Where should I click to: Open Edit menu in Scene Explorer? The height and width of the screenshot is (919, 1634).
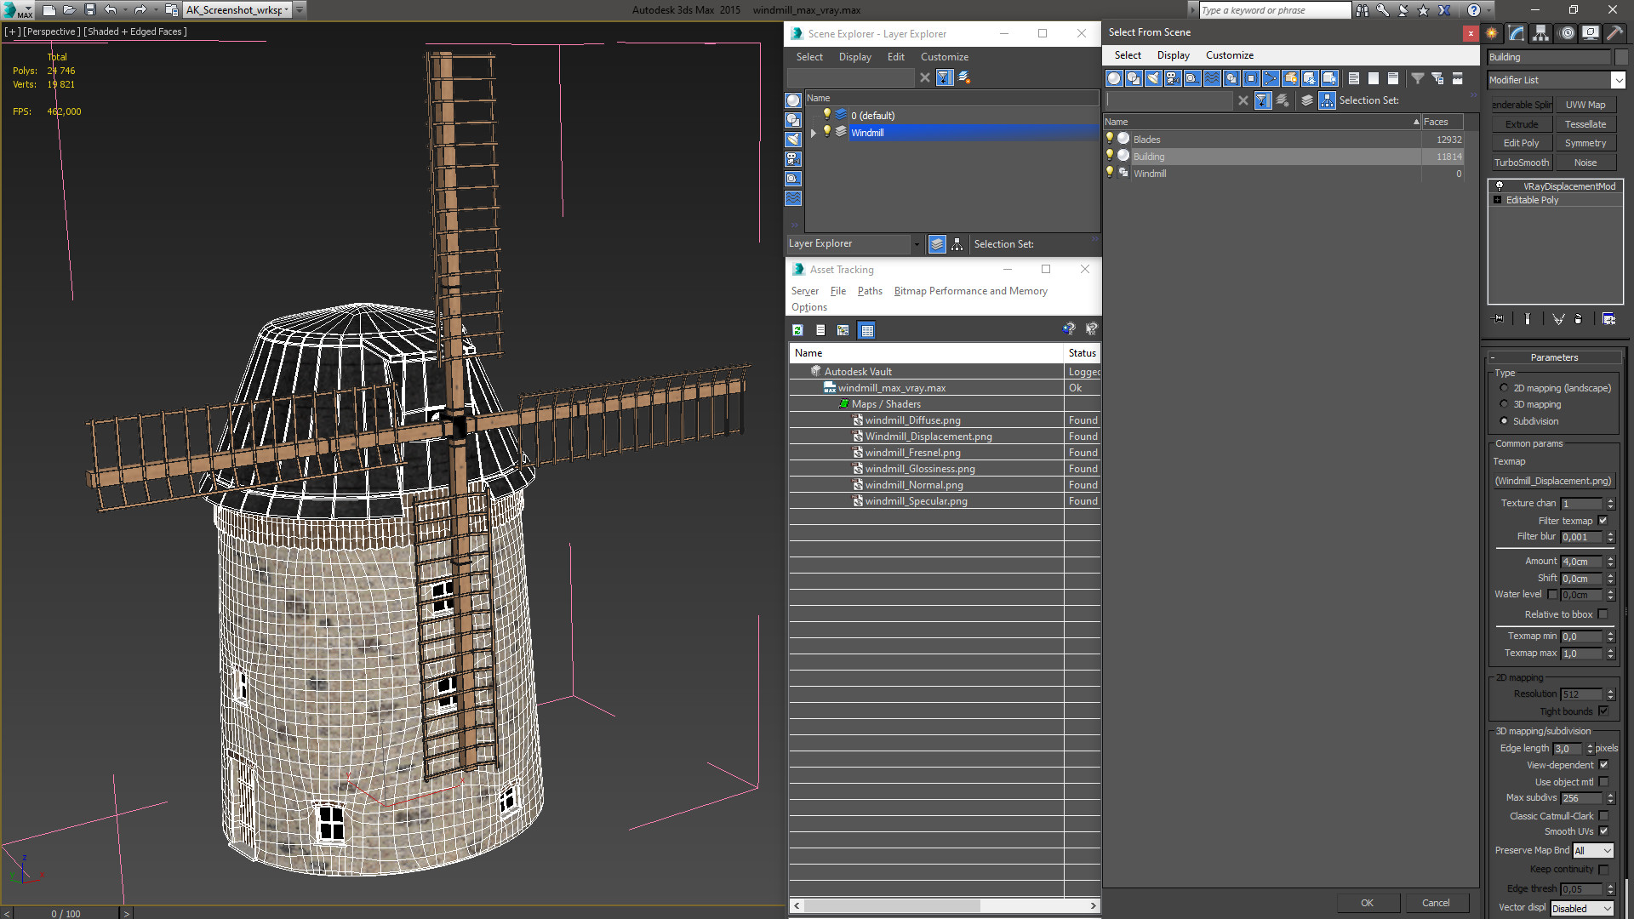[x=895, y=57]
